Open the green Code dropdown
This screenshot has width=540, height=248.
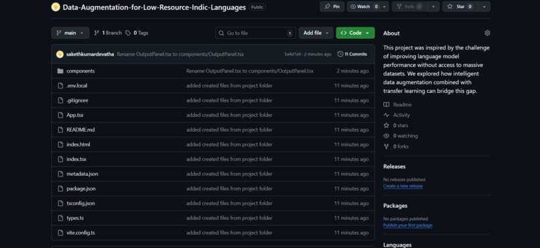click(x=355, y=33)
